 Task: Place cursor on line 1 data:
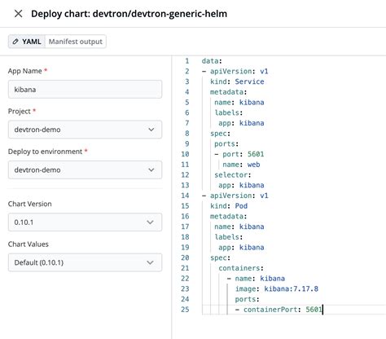click(212, 61)
